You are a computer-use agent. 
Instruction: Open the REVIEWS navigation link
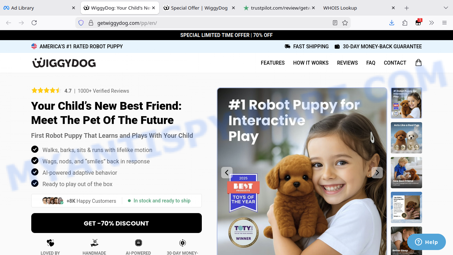[347, 63]
